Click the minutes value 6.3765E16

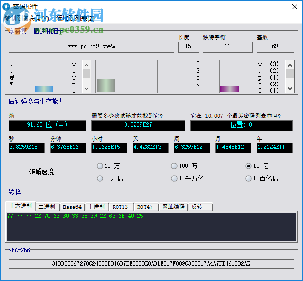click(x=68, y=148)
